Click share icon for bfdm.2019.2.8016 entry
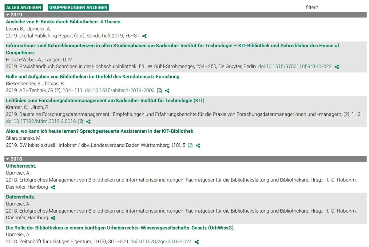 click(x=88, y=122)
